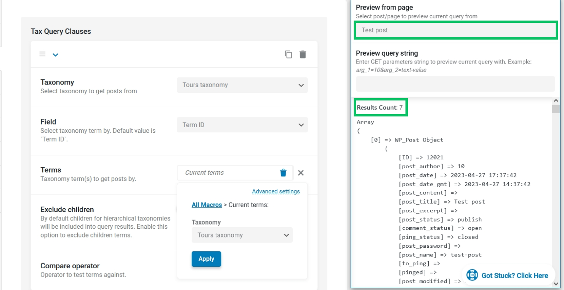Screen dimensions: 564x290
Task: Click the [comment_status] => open line
Action: tap(440, 228)
